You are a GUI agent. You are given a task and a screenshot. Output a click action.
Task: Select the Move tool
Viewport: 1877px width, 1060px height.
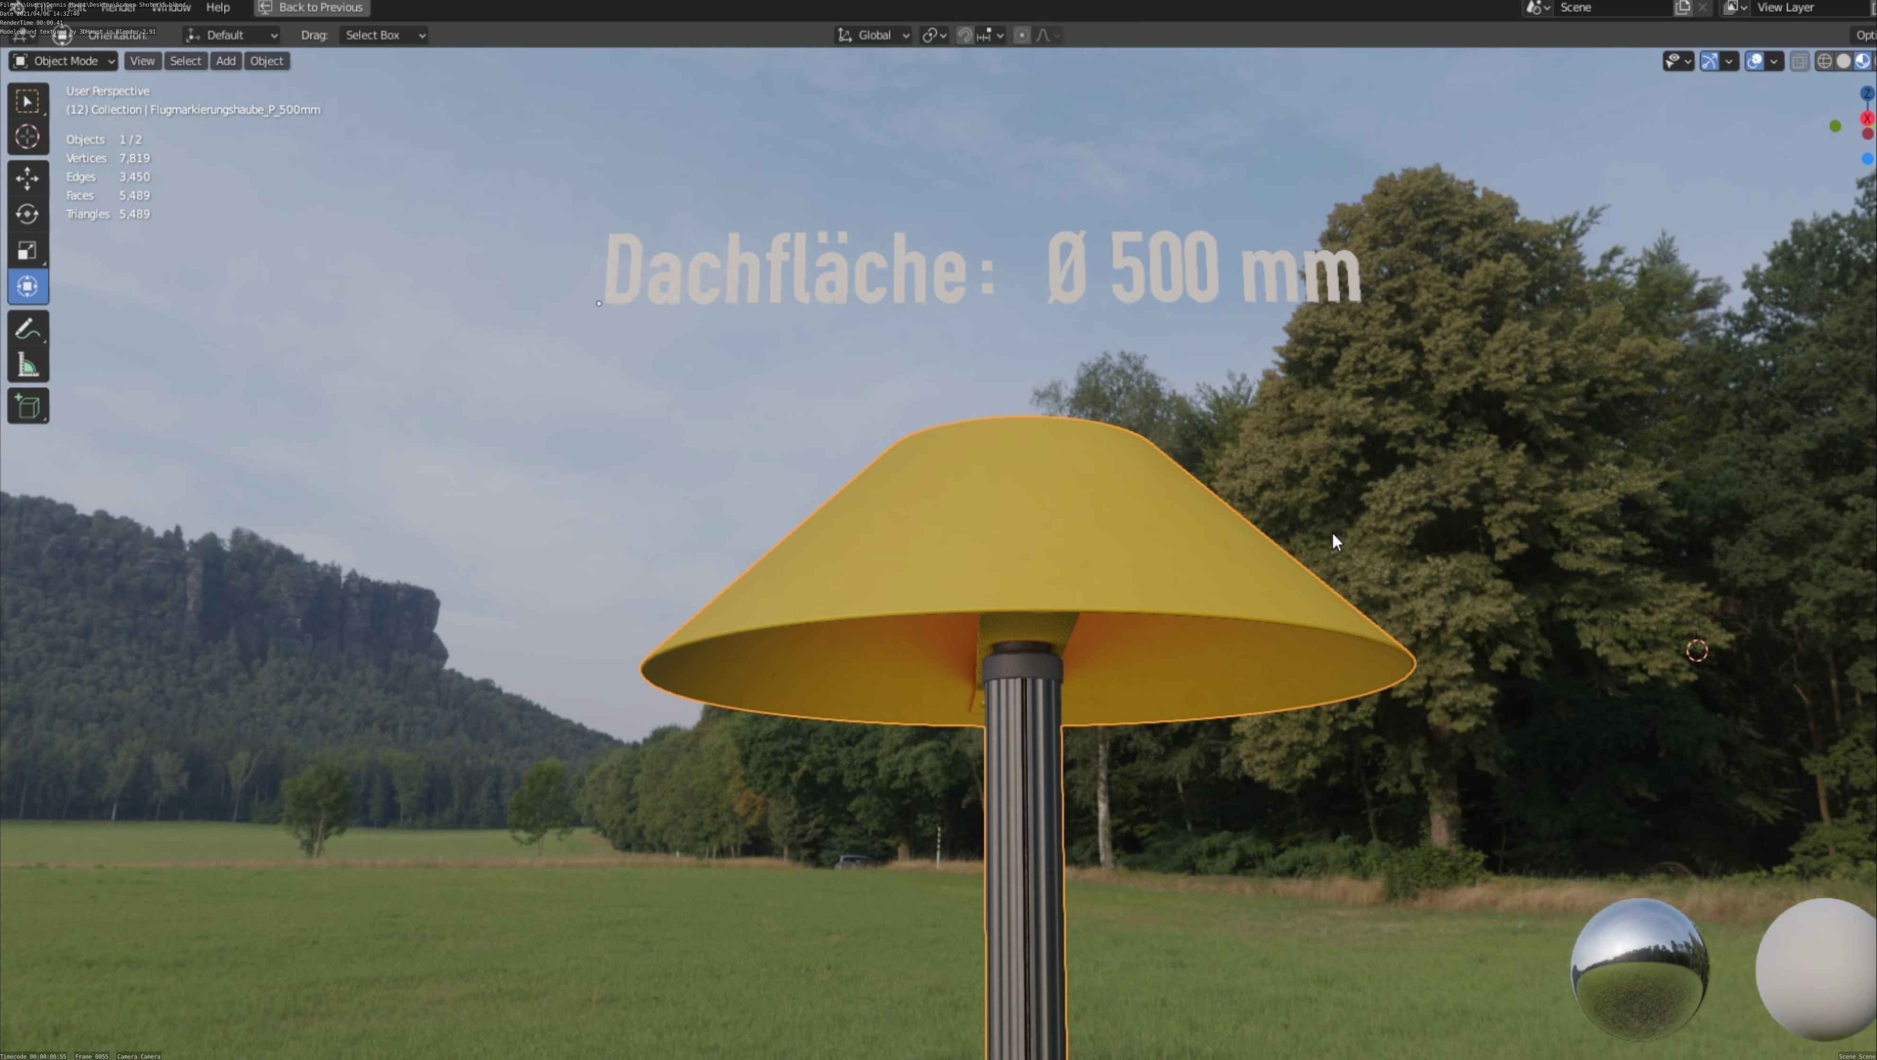pos(27,178)
